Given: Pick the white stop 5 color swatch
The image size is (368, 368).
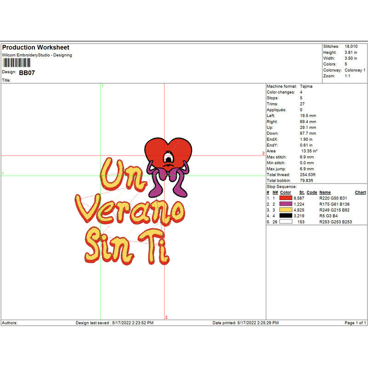Looking at the screenshot, I should 286,222.
